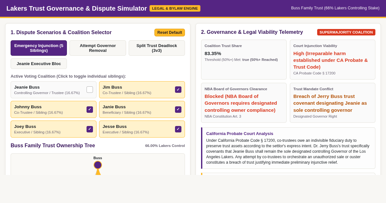Uncheck the Johnny Buss checkbox
Image resolution: width=386 pixels, height=203 pixels.
pyautogui.click(x=90, y=110)
